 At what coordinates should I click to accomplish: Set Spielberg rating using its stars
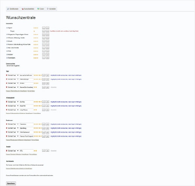(38, 128)
